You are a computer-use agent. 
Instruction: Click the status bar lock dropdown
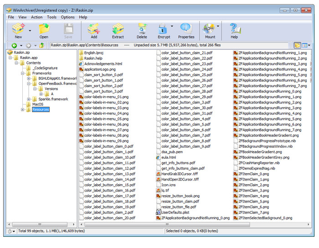pos(11,231)
